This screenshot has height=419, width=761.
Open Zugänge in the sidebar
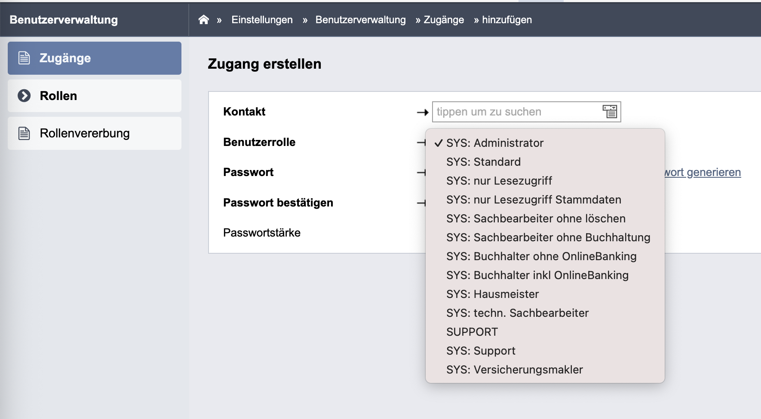(95, 58)
